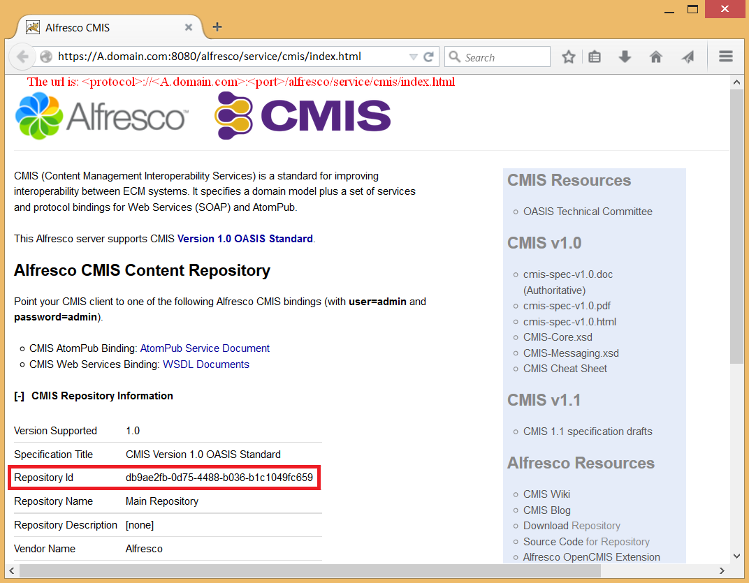Image resolution: width=749 pixels, height=583 pixels.
Task: Open the URL history dropdown arrow
Action: click(413, 57)
